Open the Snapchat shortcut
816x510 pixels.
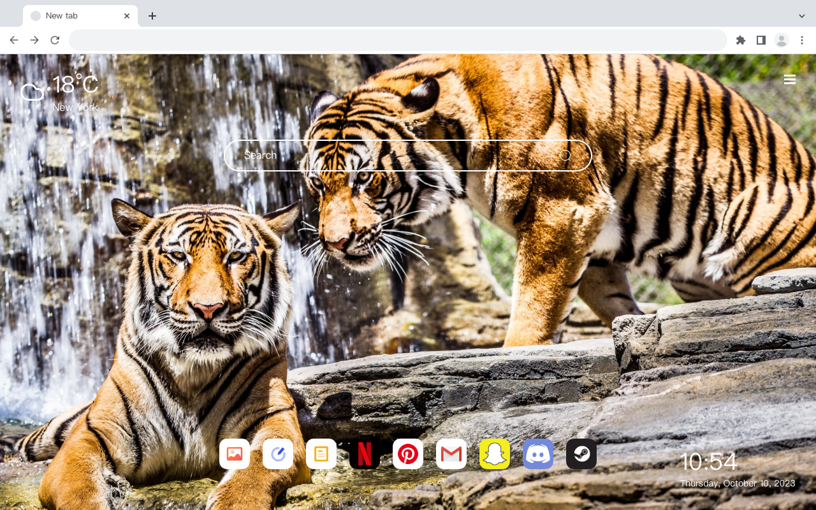pyautogui.click(x=495, y=454)
